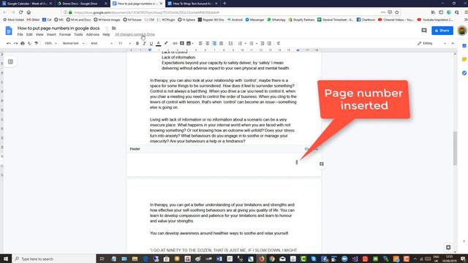The image size is (468, 263).
Task: Open the Calendar side panel icon
Action: [464, 46]
